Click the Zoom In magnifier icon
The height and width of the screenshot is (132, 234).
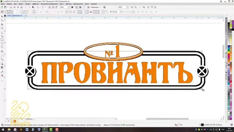132,7
